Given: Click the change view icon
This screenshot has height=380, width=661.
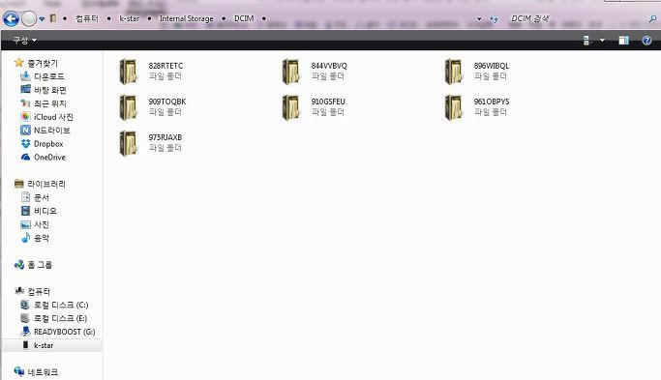Looking at the screenshot, I should [586, 41].
